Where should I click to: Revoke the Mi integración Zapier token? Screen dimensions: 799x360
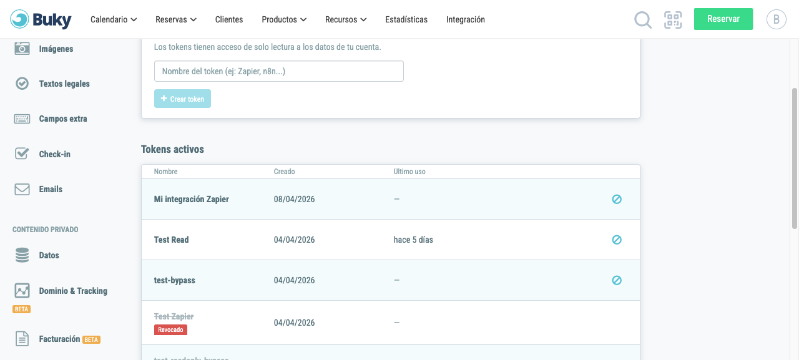[x=617, y=200]
